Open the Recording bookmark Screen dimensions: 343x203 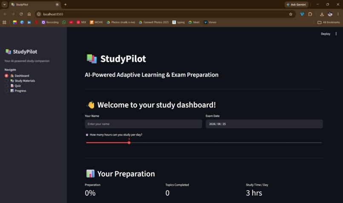click(x=50, y=22)
